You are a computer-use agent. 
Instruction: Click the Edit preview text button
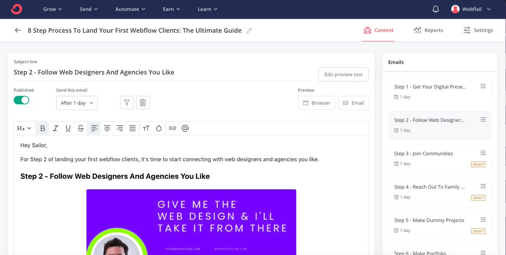[x=343, y=75]
